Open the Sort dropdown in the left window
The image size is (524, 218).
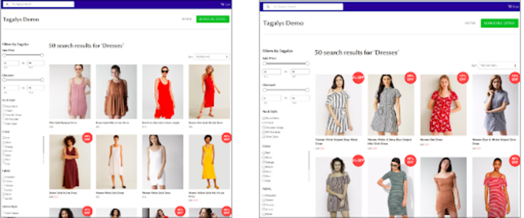211,57
